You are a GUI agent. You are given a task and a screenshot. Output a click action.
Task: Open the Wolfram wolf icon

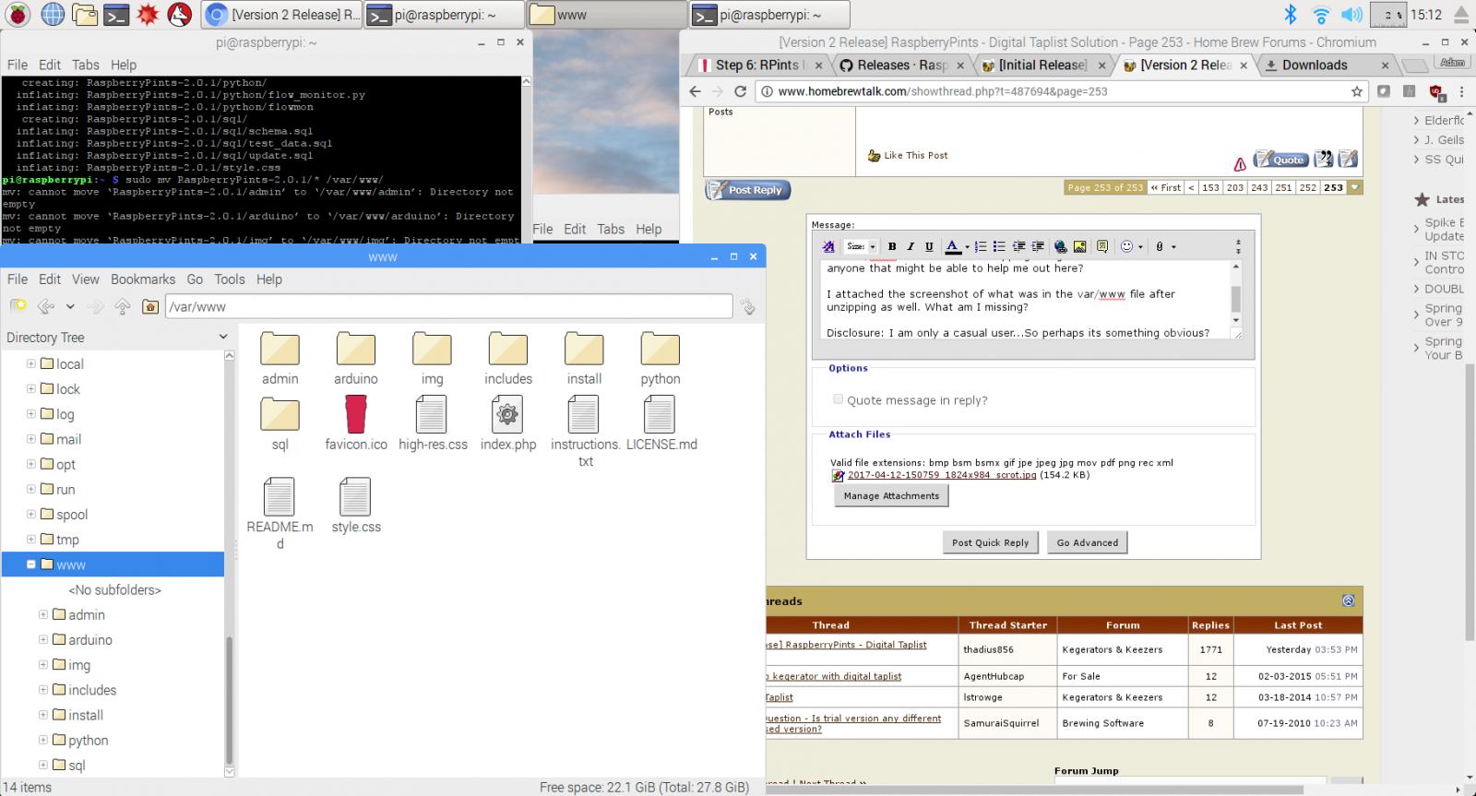tap(180, 14)
